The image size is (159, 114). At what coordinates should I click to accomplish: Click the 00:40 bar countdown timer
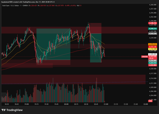point(151,58)
